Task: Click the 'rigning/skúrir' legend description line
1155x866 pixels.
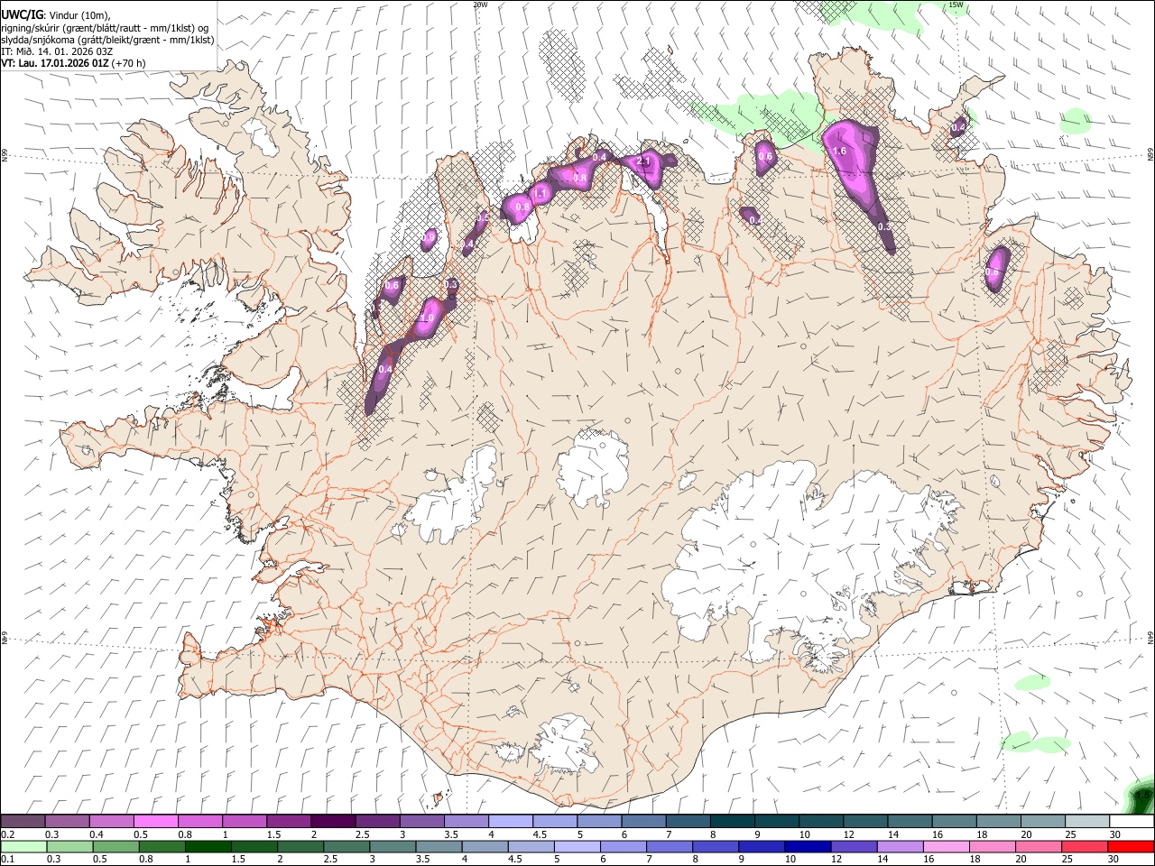Action: coord(106,27)
